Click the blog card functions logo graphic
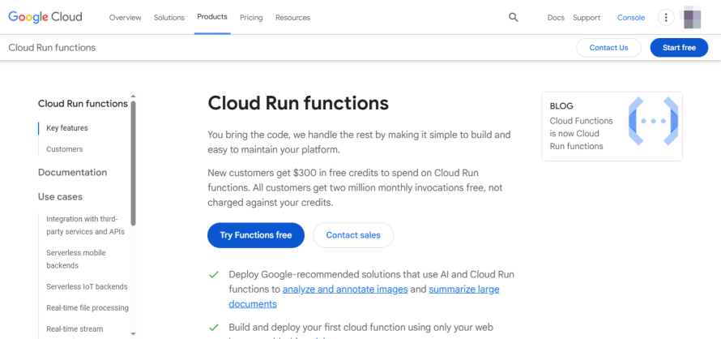Screen dimensions: 721x339 click(654, 121)
